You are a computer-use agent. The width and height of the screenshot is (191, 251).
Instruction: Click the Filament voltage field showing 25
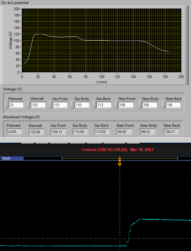[16, 105]
